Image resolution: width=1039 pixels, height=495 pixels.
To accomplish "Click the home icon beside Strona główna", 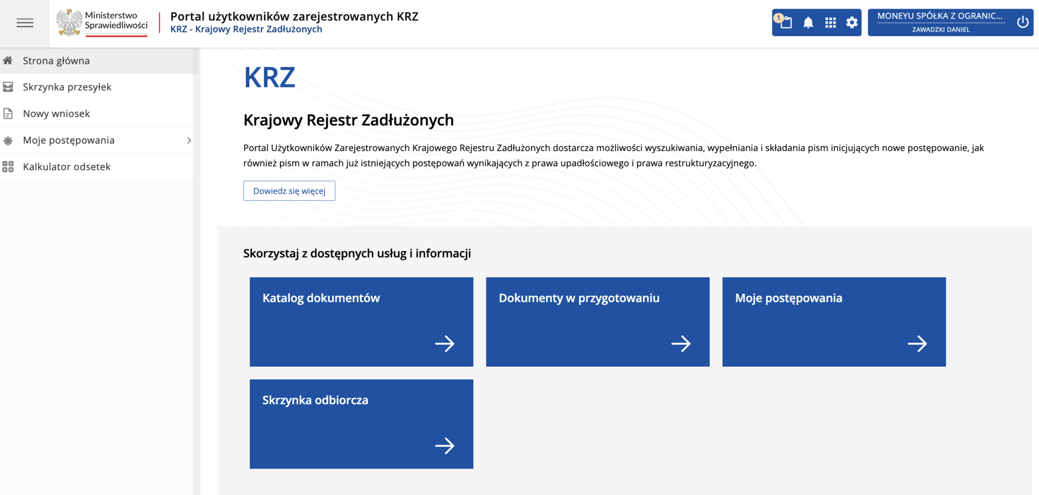I will pos(8,61).
